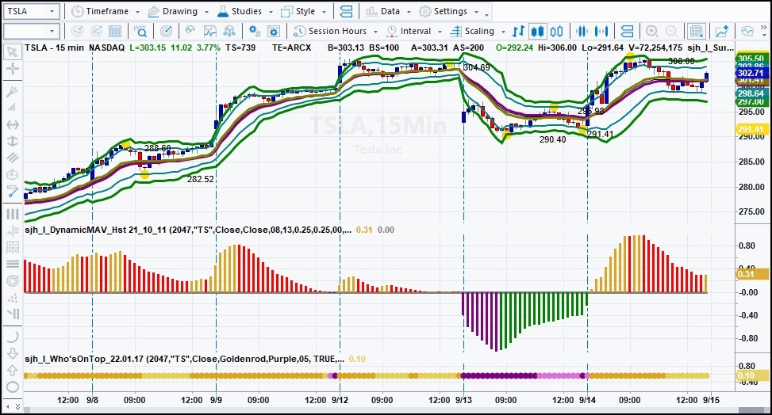Select the horizontal double-arrow tool
The width and height of the screenshot is (772, 415).
pyautogui.click(x=13, y=125)
